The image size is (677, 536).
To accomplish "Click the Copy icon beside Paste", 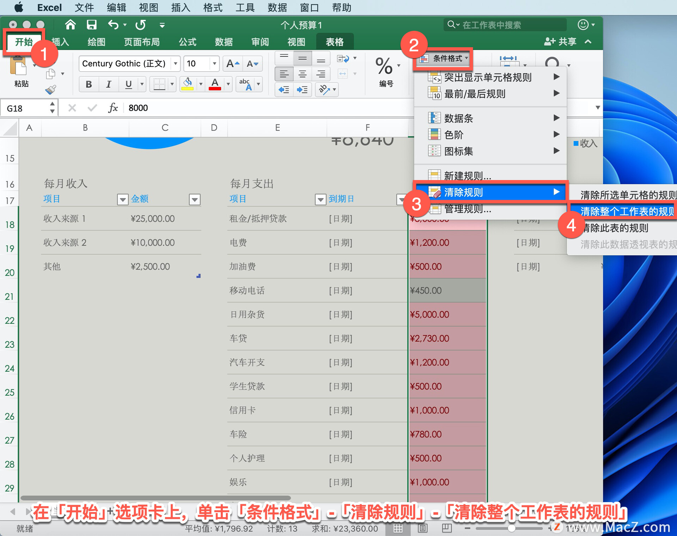I will (51, 74).
